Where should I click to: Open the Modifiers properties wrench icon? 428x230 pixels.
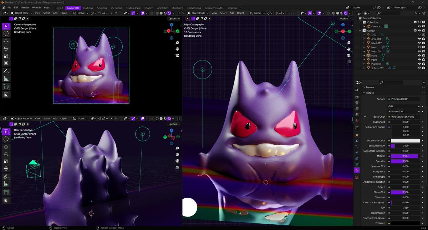click(x=357, y=141)
